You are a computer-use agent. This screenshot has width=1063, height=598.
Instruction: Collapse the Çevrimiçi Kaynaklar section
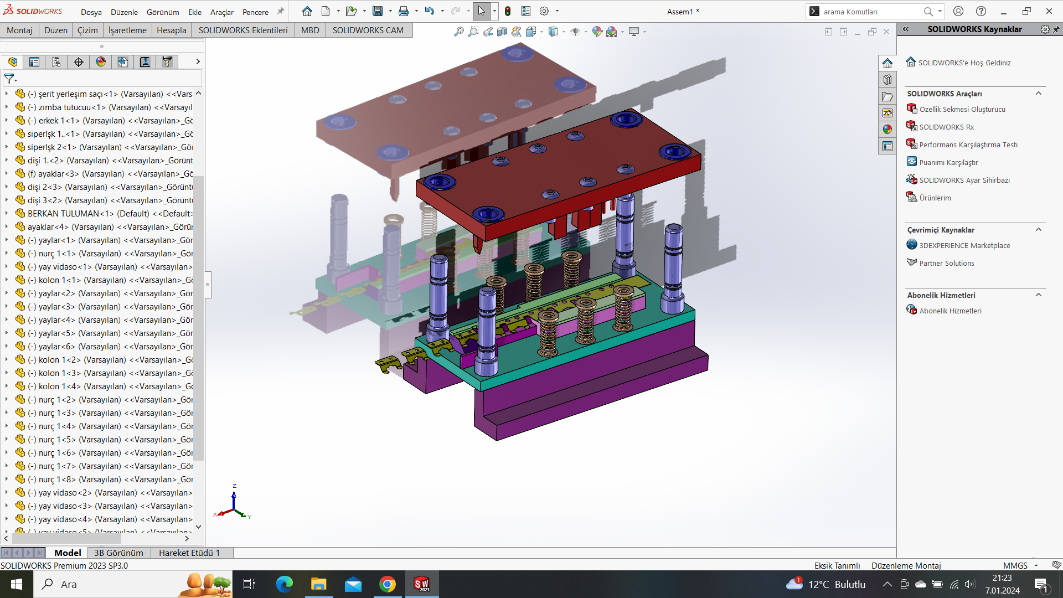(x=1039, y=230)
